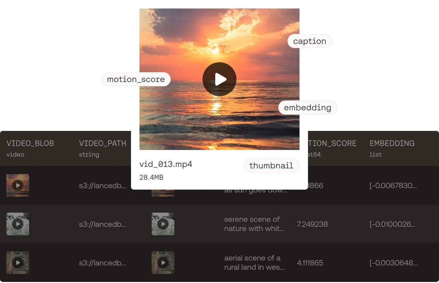
Task: Click the vid_013.mp4 file name
Action: 166,164
